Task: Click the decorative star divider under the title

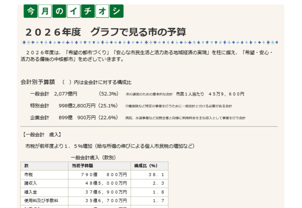Action: coord(150,42)
